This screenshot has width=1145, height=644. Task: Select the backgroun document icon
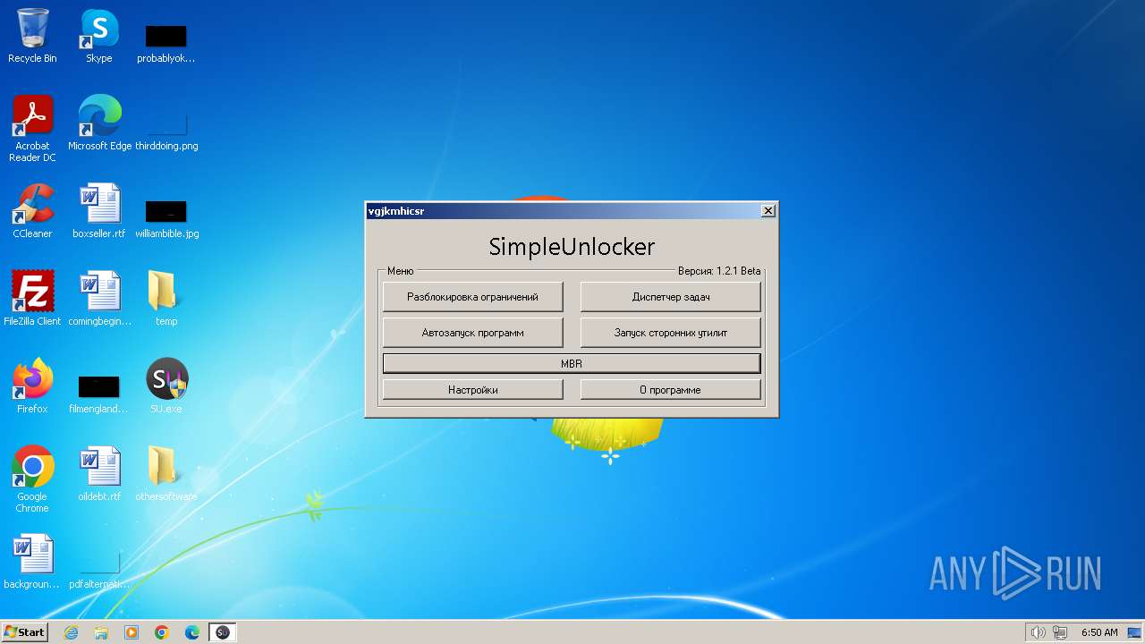[32, 562]
